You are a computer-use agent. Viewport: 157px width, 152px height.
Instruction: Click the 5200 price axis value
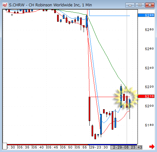coord(149,106)
